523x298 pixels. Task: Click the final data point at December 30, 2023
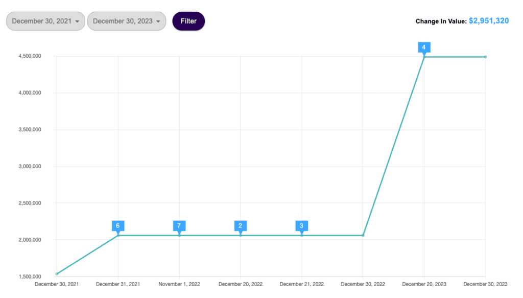click(x=485, y=57)
